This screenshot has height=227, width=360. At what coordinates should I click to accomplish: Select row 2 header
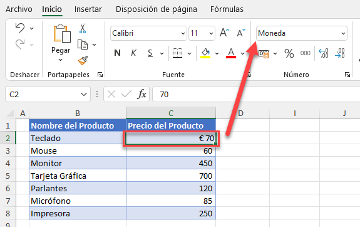[x=8, y=138]
